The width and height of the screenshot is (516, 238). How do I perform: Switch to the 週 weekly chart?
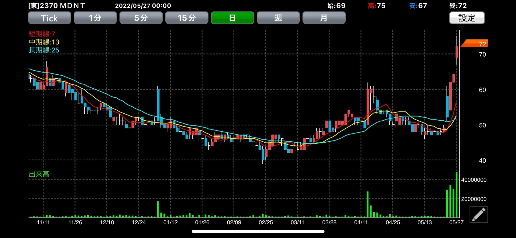click(278, 18)
